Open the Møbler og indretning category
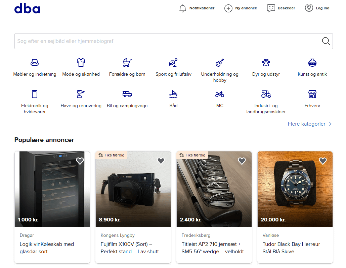This screenshot has width=346, height=268. [x=35, y=67]
